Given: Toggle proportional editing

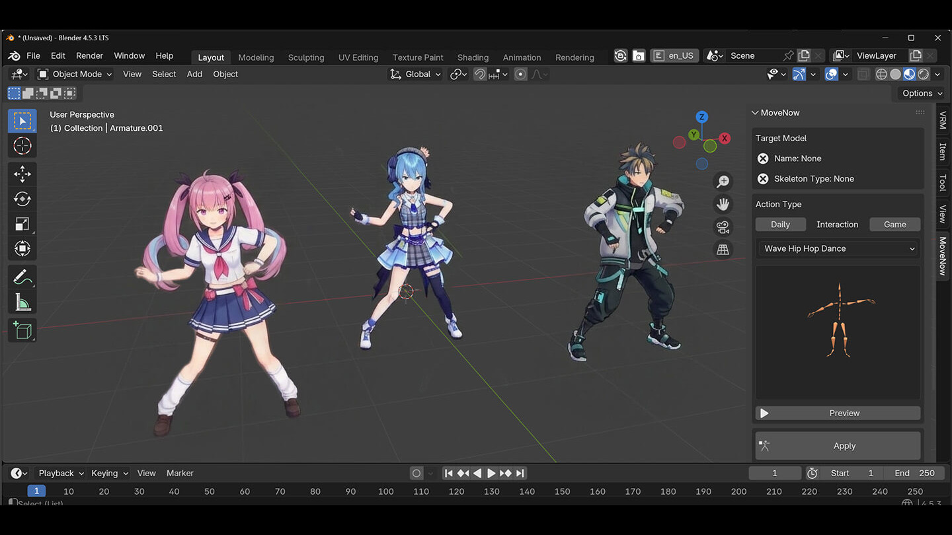Looking at the screenshot, I should click(x=520, y=74).
